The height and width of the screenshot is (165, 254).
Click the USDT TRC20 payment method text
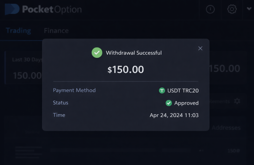[183, 91]
